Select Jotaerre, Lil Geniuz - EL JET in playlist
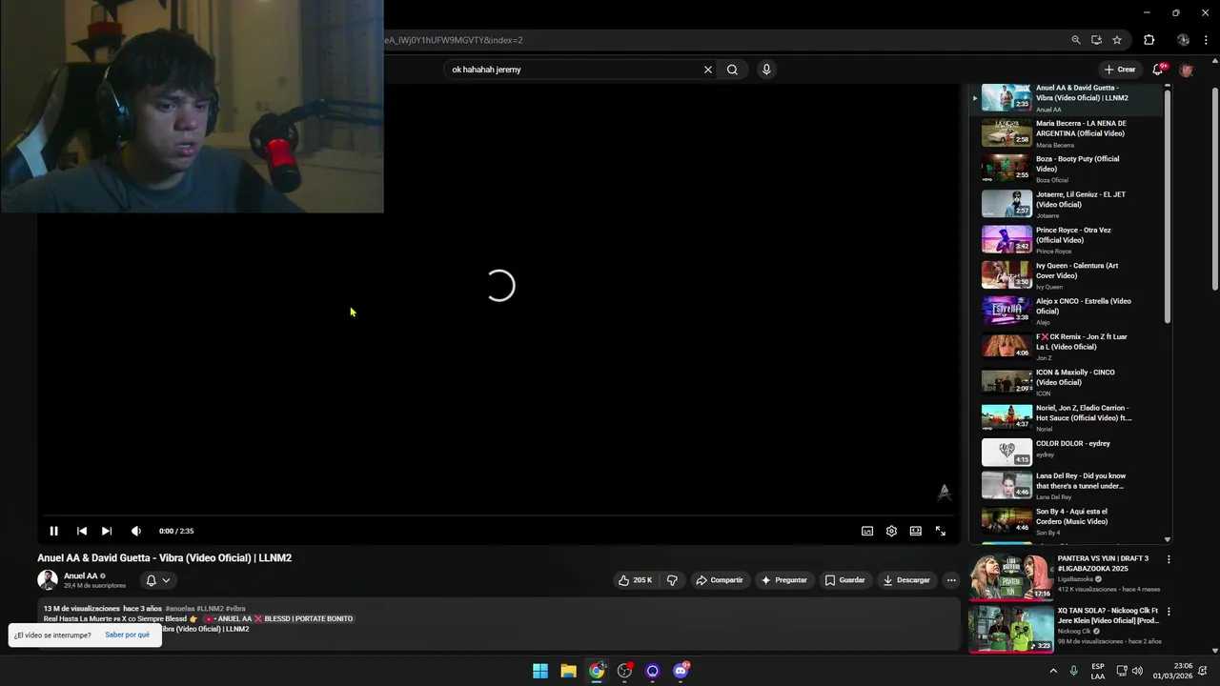Screen dimensions: 1220x686 click(1066, 204)
